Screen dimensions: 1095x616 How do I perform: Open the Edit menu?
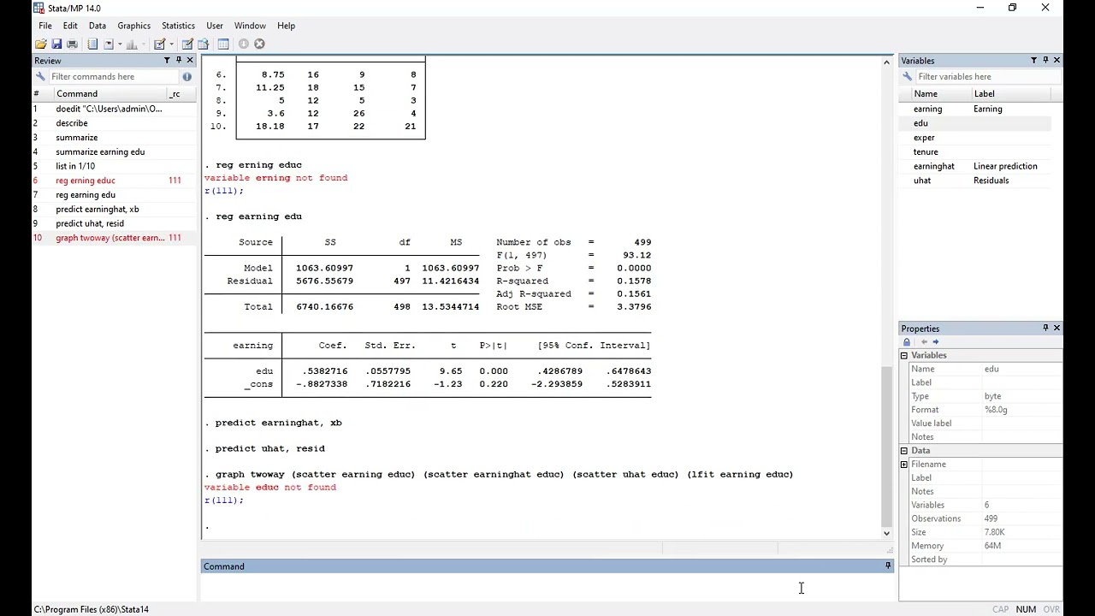[70, 26]
